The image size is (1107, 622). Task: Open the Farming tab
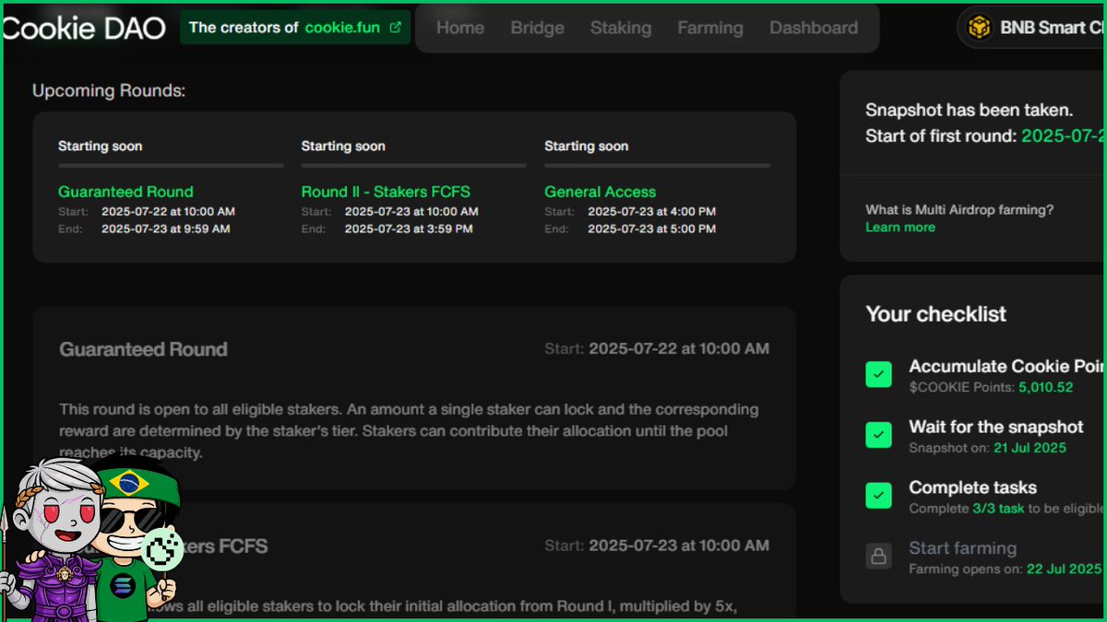(x=710, y=28)
